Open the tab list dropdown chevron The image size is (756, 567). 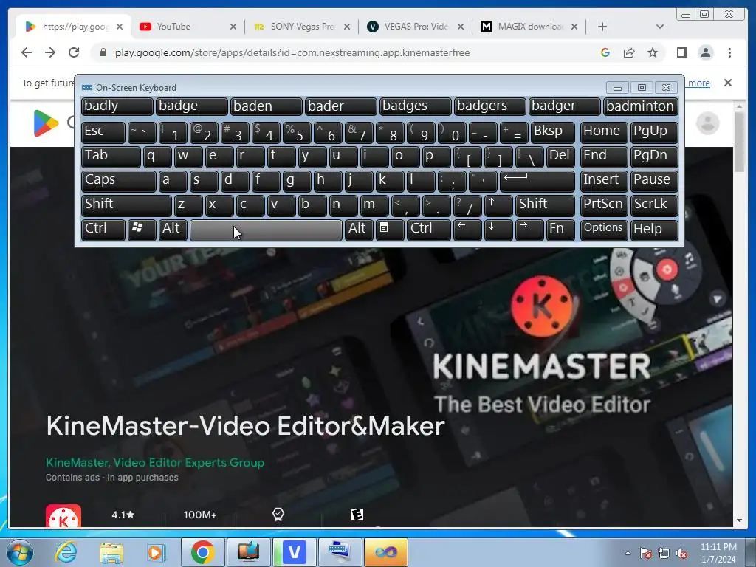[660, 27]
